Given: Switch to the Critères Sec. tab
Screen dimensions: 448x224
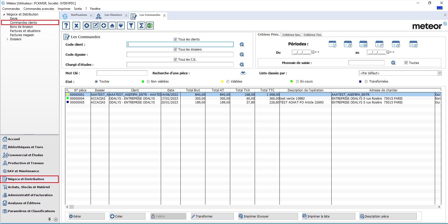Looking at the screenshot, I should coord(291,35).
